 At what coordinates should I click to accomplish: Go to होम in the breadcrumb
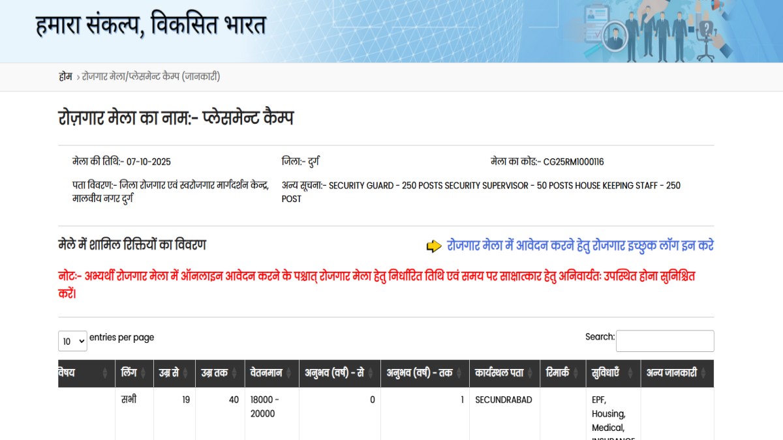coord(65,77)
